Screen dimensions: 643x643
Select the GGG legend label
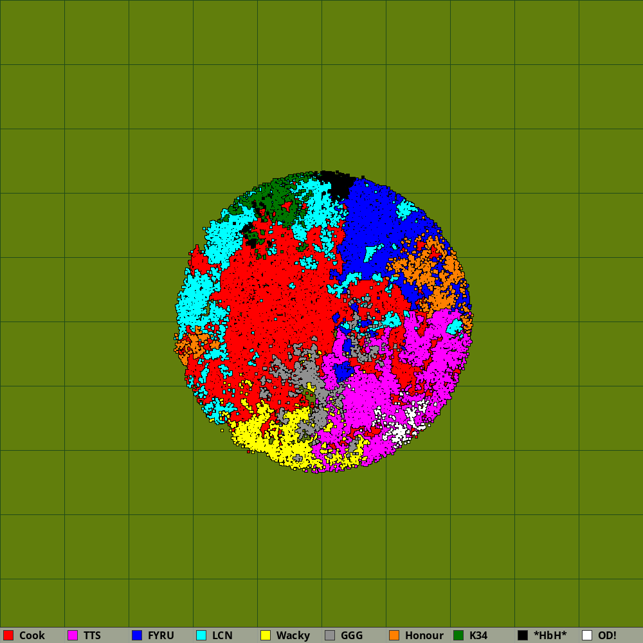click(x=352, y=635)
